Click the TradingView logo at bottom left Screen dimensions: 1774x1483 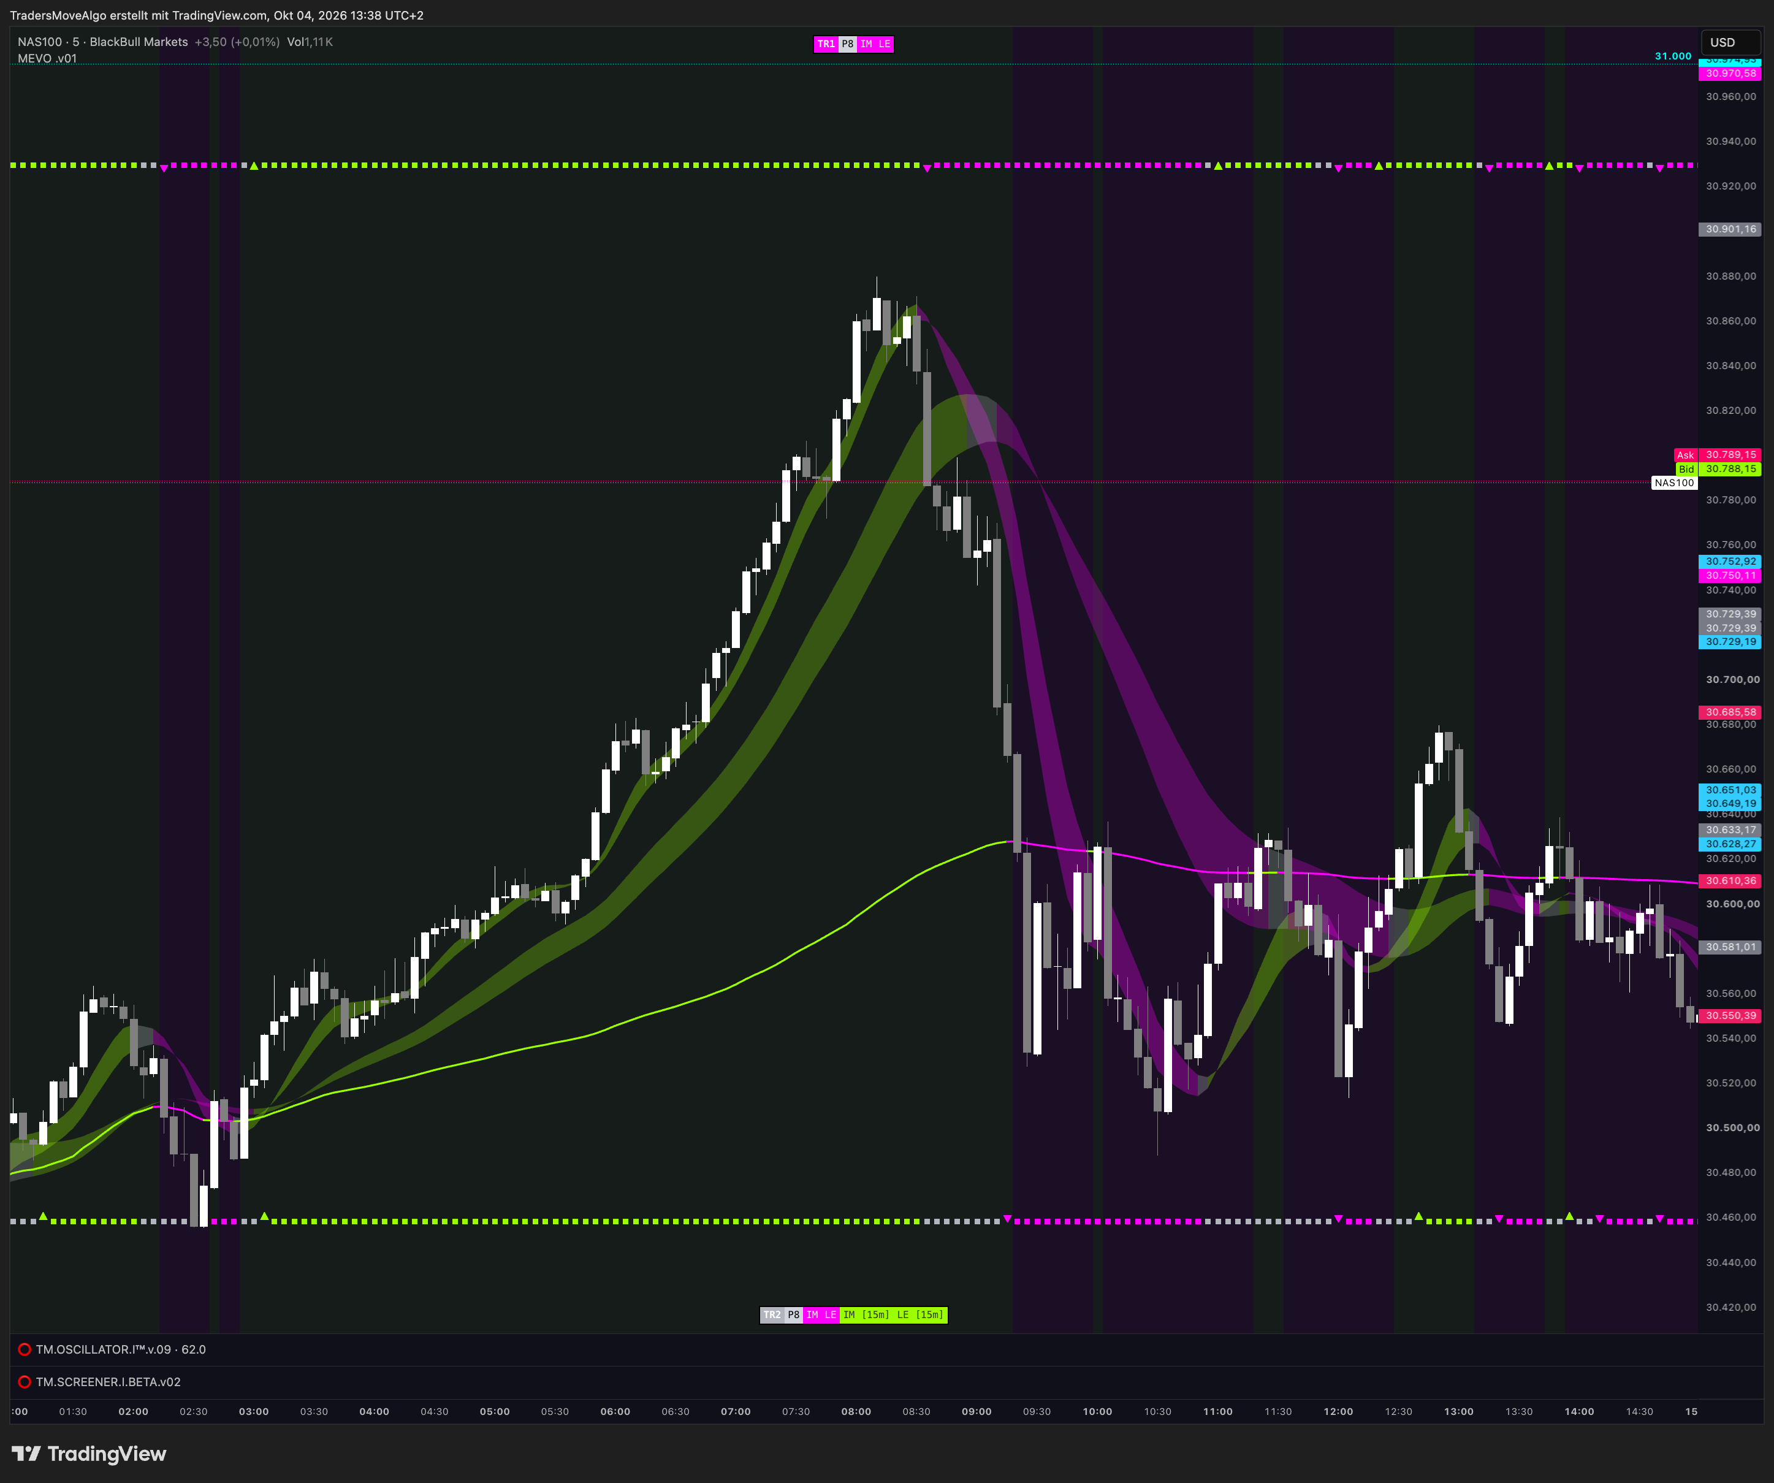point(89,1454)
